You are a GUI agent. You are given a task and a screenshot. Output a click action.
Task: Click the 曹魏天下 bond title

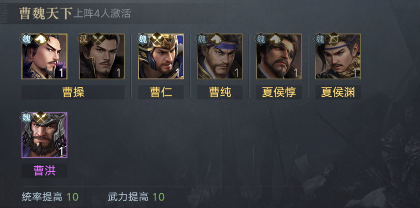point(45,13)
